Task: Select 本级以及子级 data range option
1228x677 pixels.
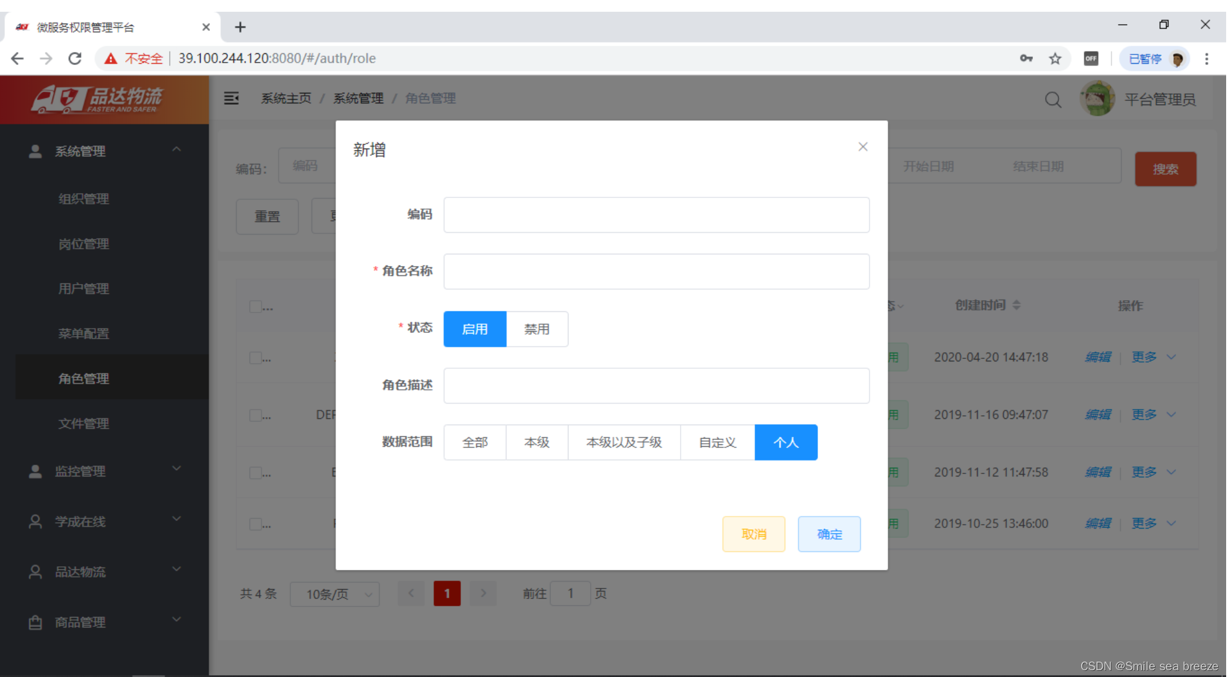Action: 624,442
